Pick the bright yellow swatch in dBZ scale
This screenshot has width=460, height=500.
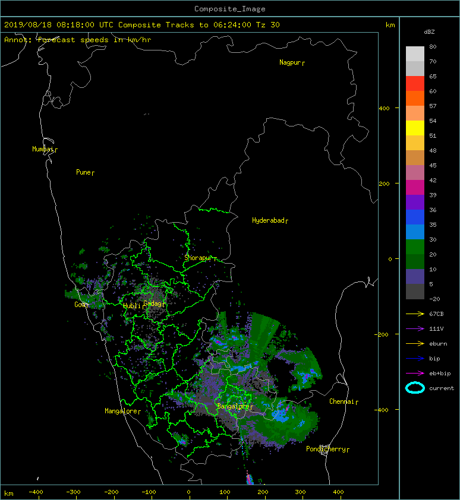coord(415,128)
